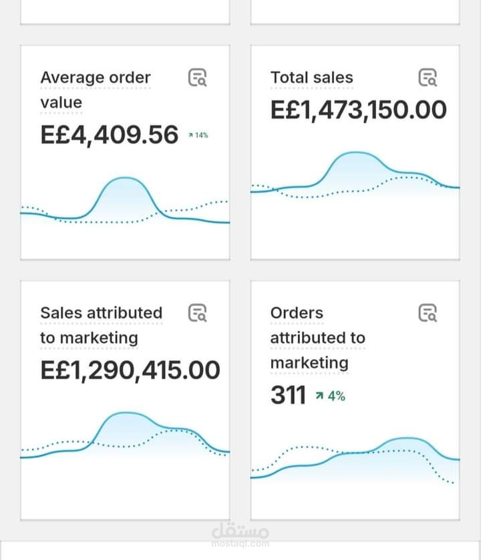The image size is (481, 560).
Task: Select the E£1,290,415.00 marketing sales figure
Action: pos(130,370)
